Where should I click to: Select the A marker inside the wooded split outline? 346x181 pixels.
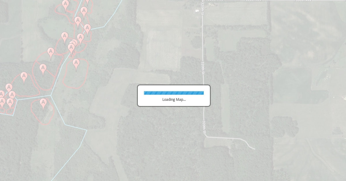pos(43,70)
